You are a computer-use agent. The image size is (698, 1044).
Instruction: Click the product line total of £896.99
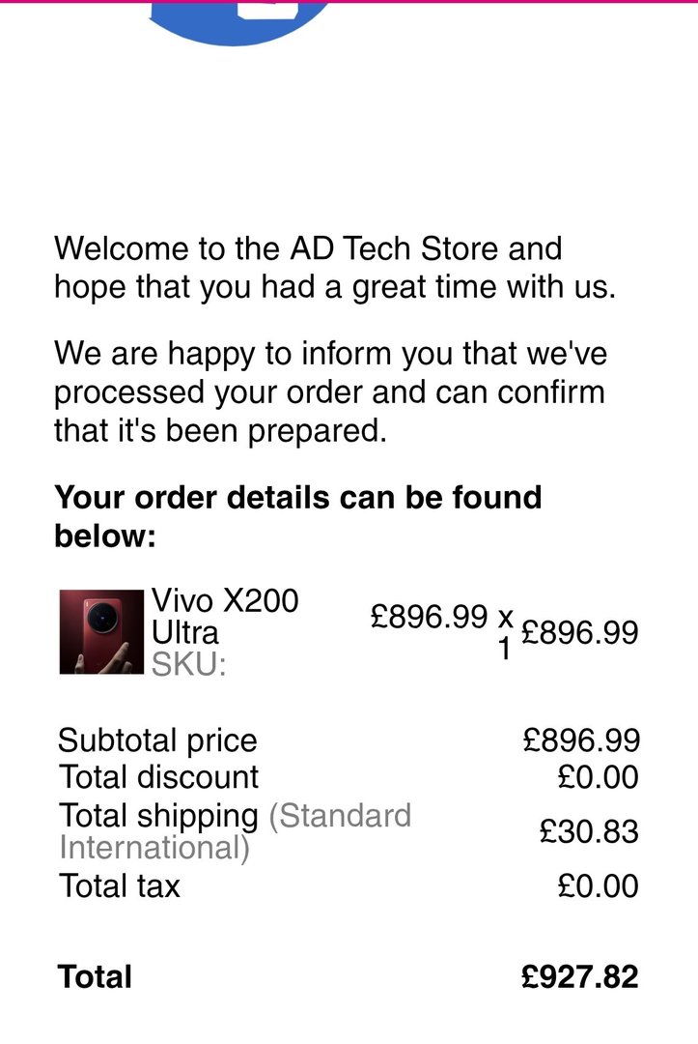[579, 632]
